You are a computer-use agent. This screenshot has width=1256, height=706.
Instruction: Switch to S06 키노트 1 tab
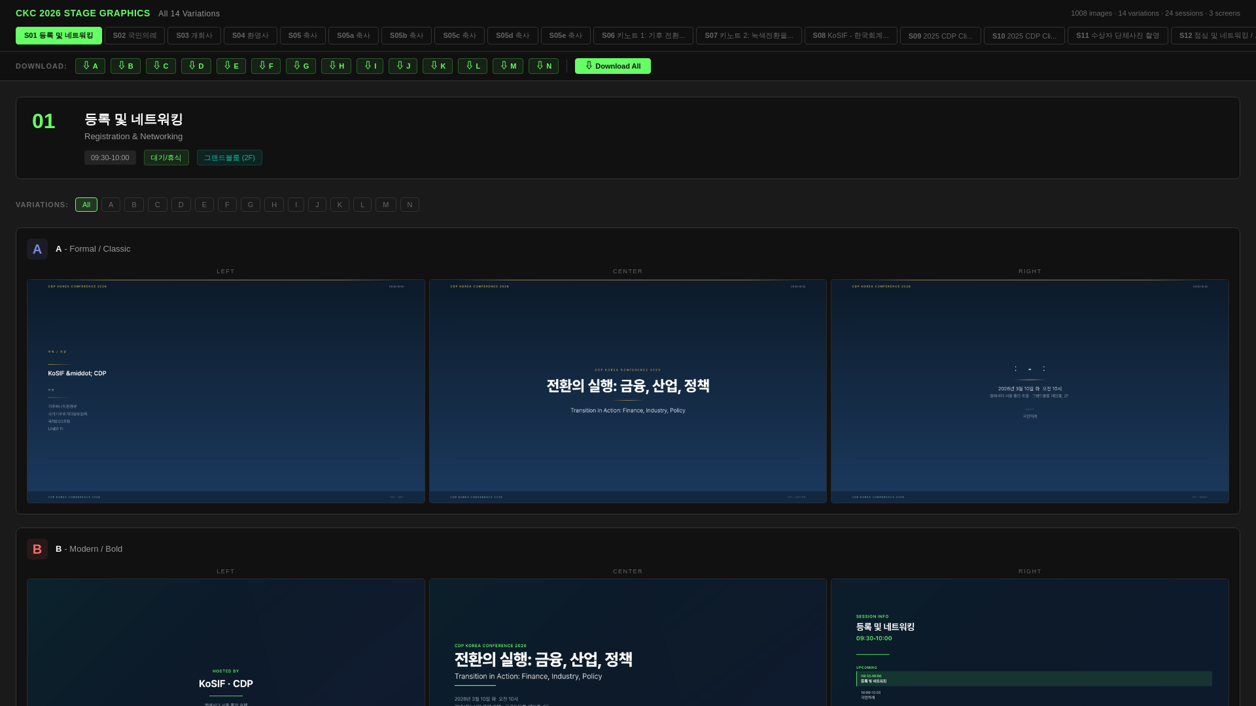tap(643, 35)
